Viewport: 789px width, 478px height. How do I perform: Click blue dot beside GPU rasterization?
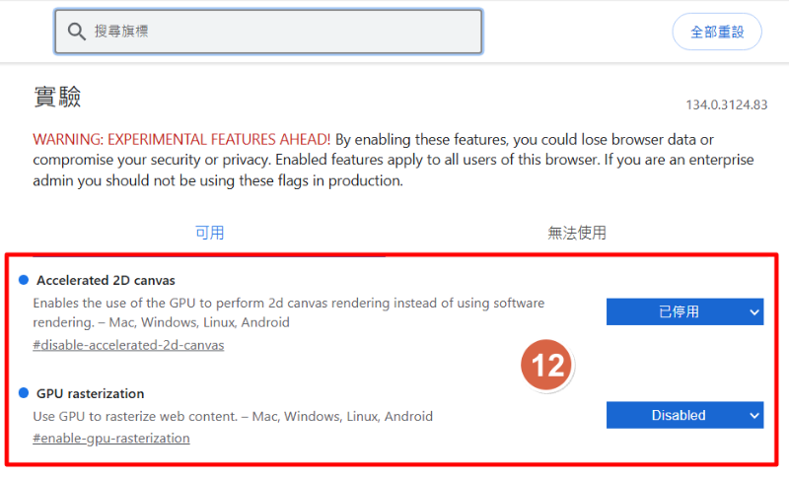pos(24,393)
